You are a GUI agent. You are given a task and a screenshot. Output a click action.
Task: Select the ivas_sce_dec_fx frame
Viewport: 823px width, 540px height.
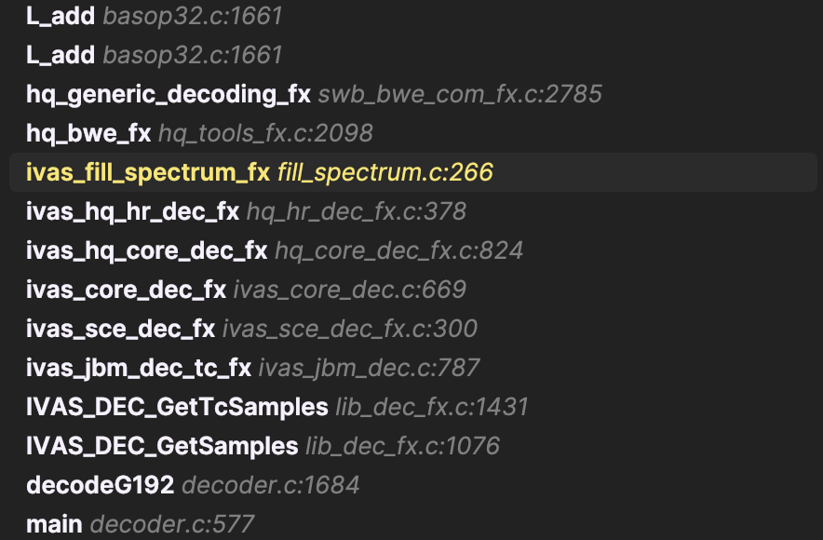120,329
